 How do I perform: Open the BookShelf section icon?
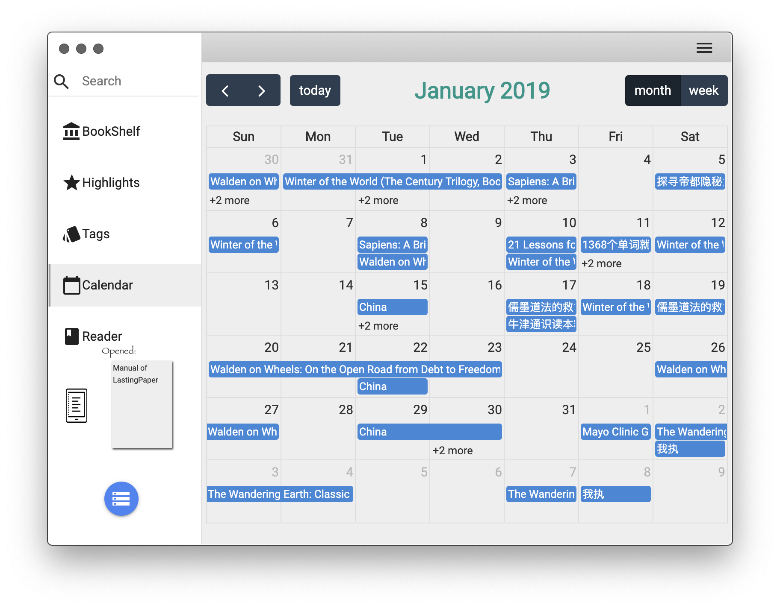tap(71, 131)
